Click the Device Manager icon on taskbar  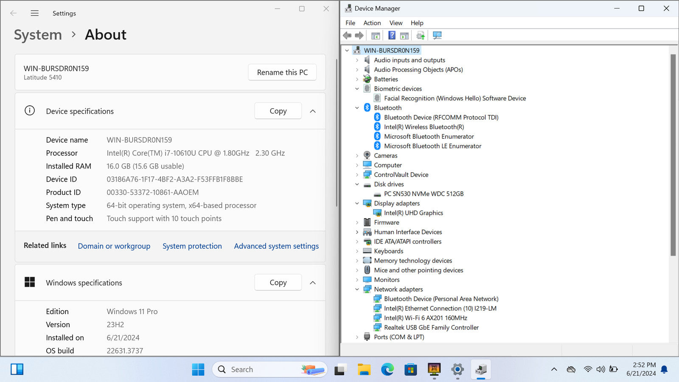(x=481, y=370)
